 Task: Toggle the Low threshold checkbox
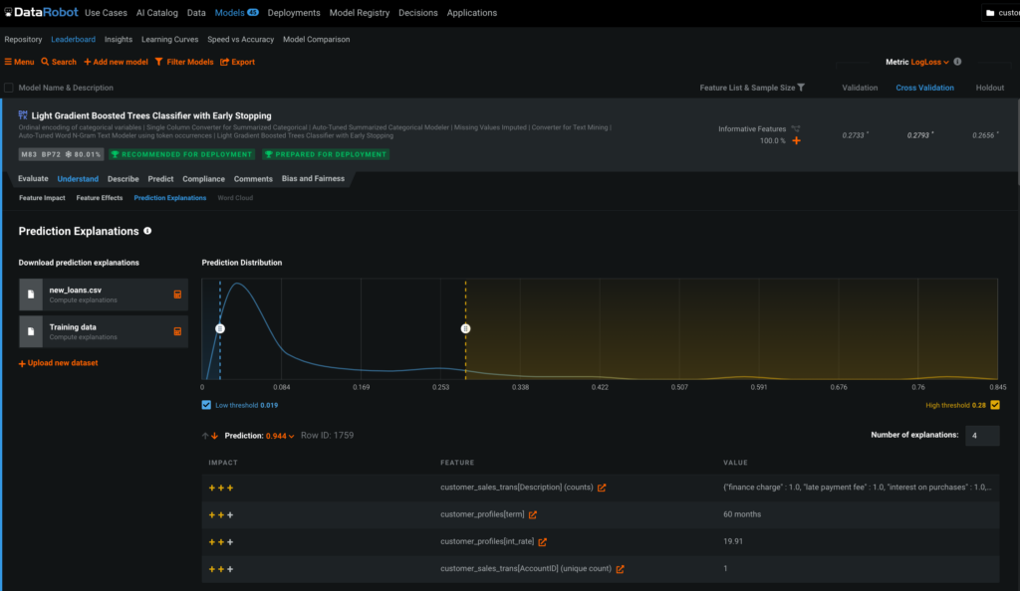pos(205,405)
